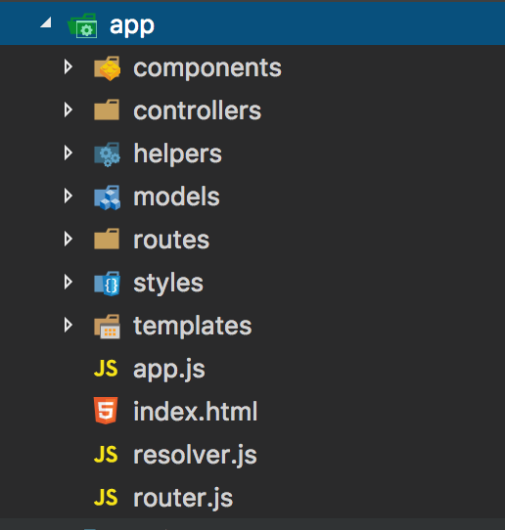This screenshot has width=505, height=530.
Task: Expand the components folder arrow
Action: pos(68,66)
